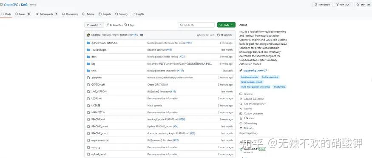372x158 pixels.
Task: Open the upload_dev.sh file
Action: 99,154
